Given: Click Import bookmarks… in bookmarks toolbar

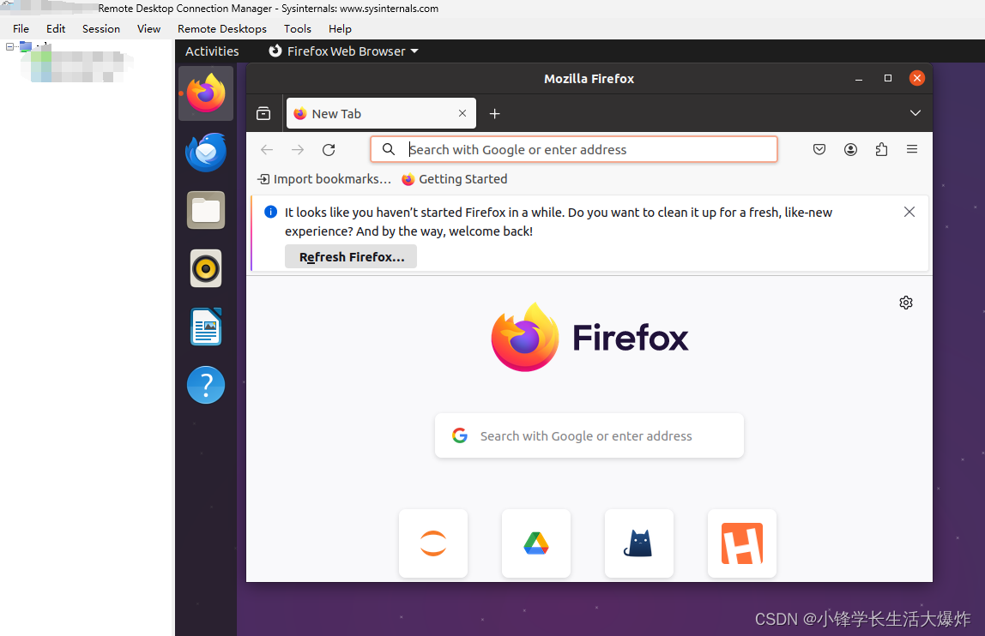Looking at the screenshot, I should (325, 179).
